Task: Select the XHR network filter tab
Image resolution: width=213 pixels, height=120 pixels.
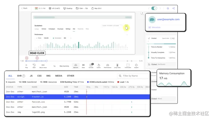Action: point(19,76)
